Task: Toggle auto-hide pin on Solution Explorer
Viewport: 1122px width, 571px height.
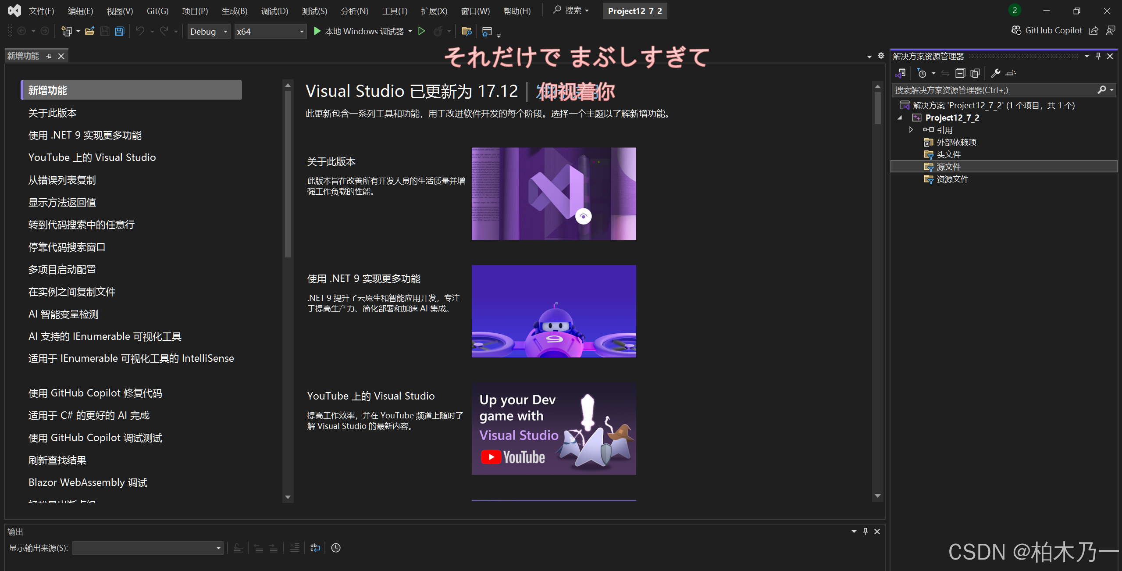Action: [x=1098, y=56]
